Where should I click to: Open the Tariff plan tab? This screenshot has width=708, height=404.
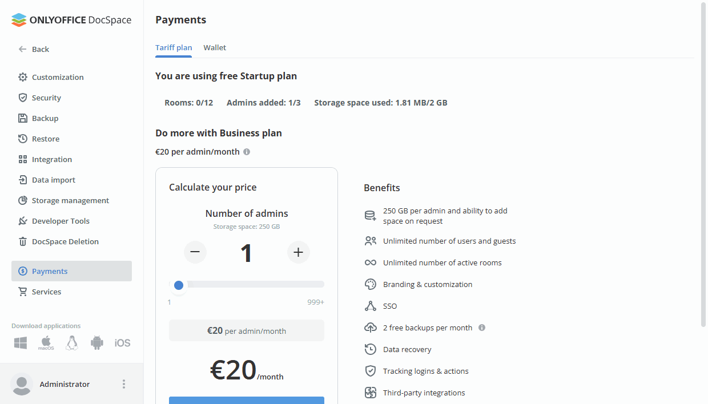pos(174,47)
